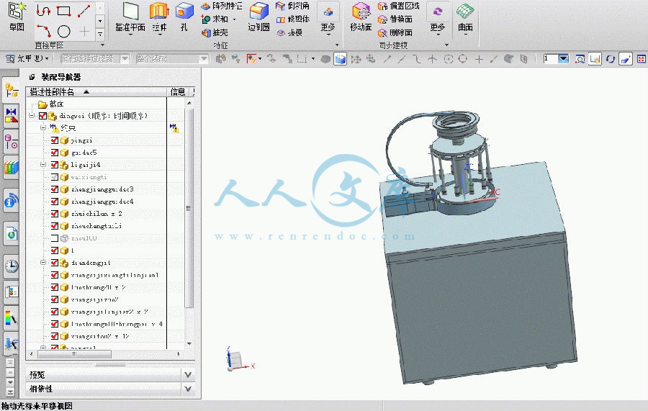Image resolution: width=648 pixels, height=411 pixels.
Task: Collapse the dingwei assembly node
Action: (32, 116)
